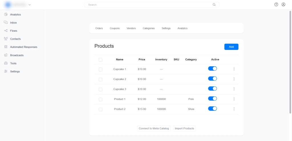Image resolution: width=292 pixels, height=141 pixels.
Task: Turn off Product 2 active switch
Action: [212, 109]
